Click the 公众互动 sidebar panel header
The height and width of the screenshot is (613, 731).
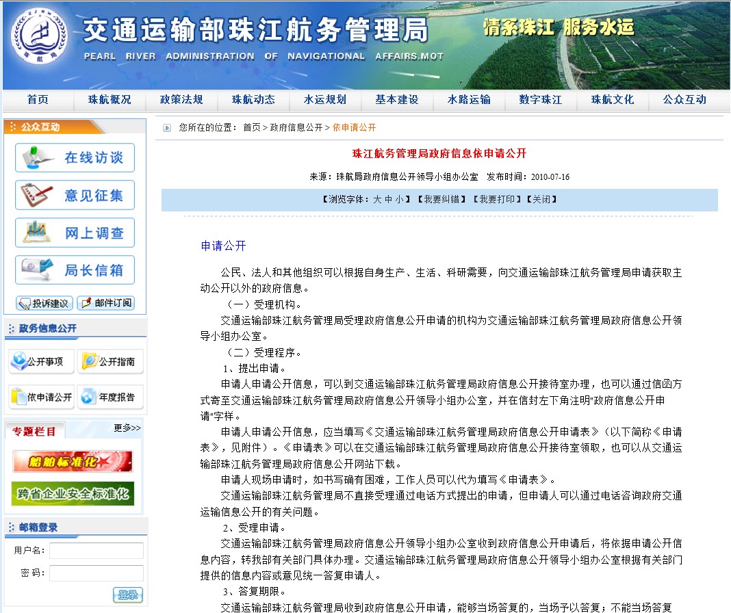point(40,127)
